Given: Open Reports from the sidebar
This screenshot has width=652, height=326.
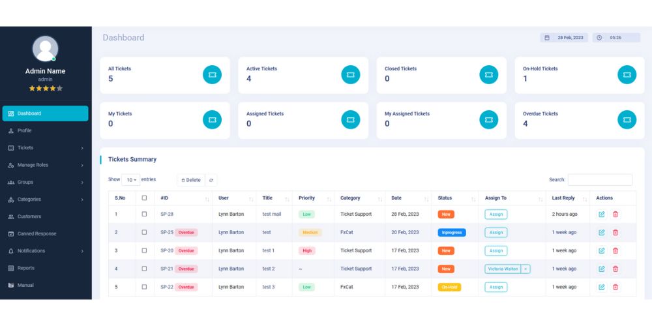Looking at the screenshot, I should (25, 268).
